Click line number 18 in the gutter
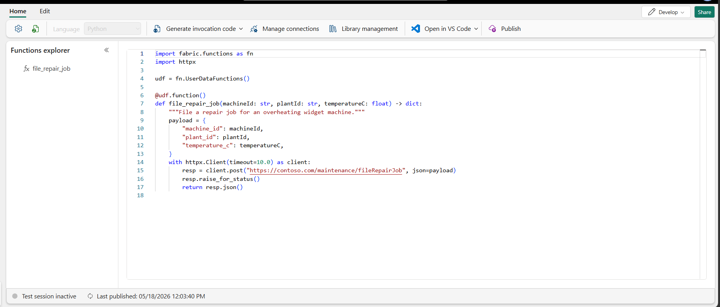The width and height of the screenshot is (720, 307). (x=140, y=195)
